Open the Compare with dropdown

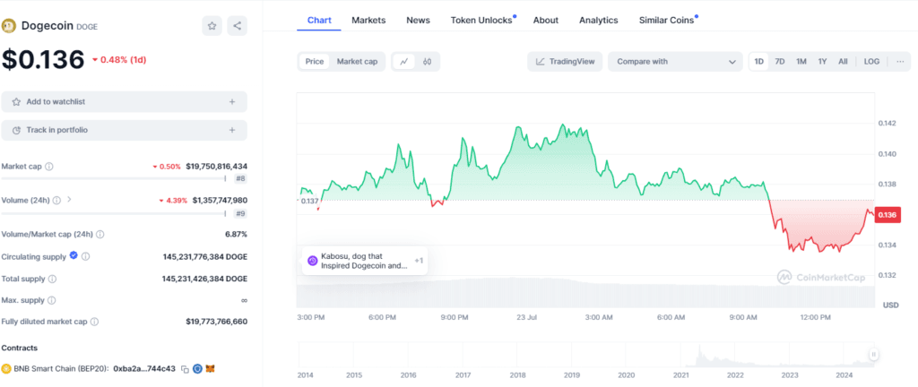click(x=675, y=62)
